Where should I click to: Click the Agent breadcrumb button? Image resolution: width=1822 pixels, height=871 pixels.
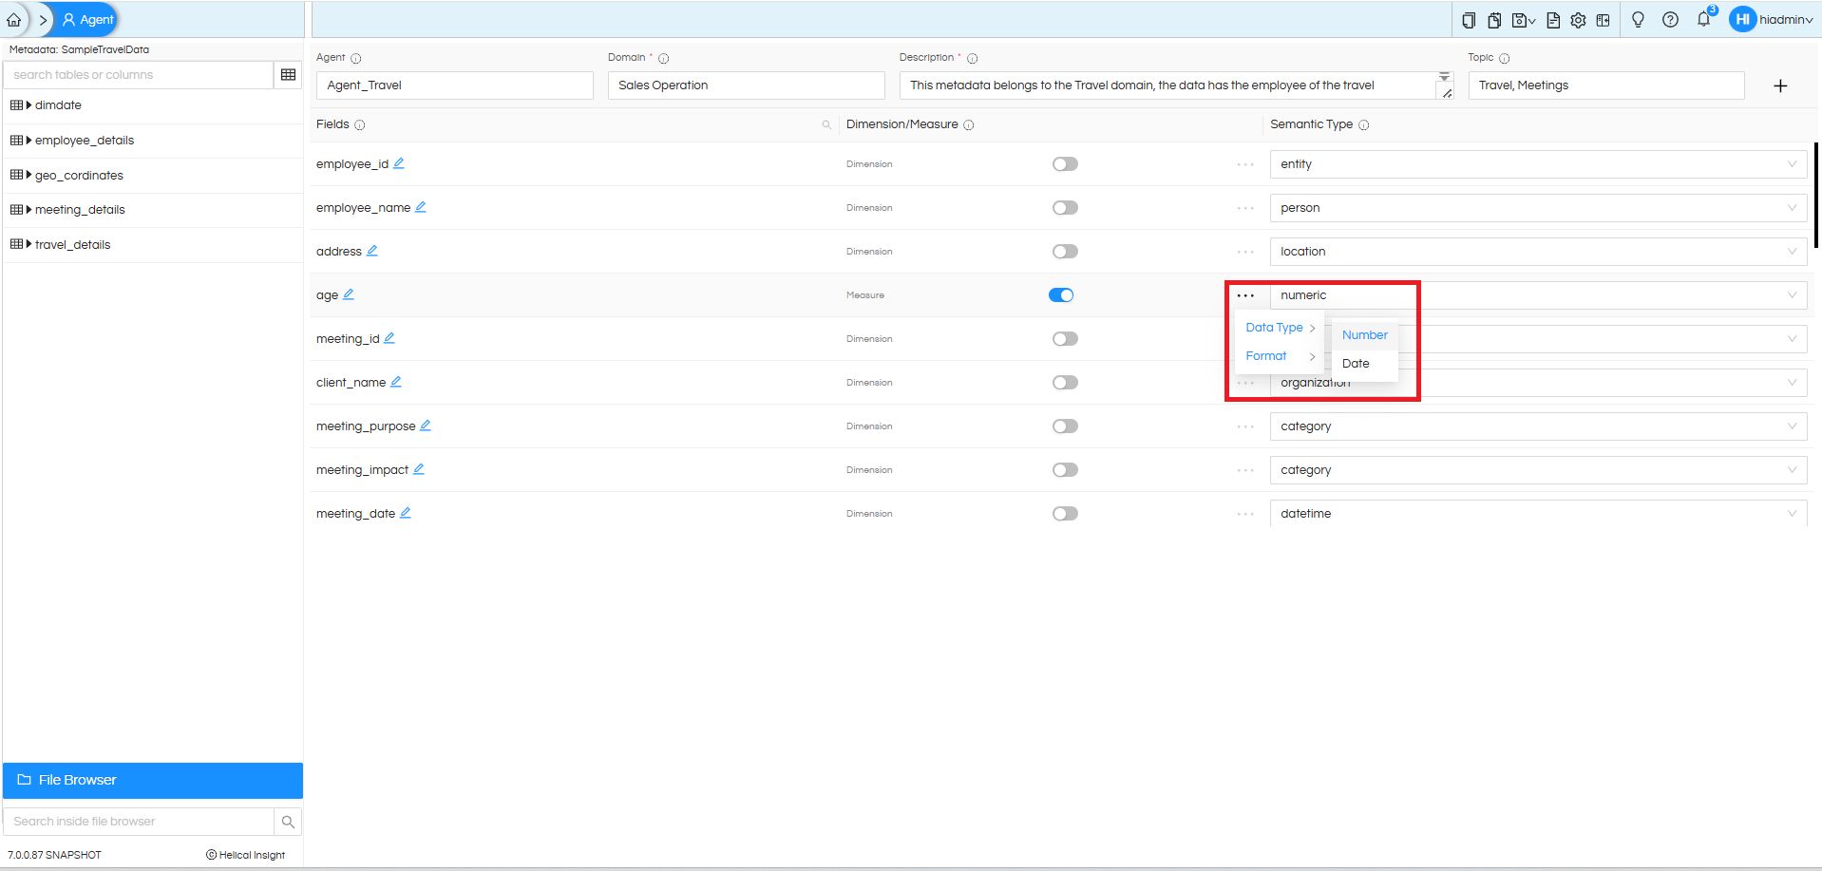pyautogui.click(x=88, y=20)
